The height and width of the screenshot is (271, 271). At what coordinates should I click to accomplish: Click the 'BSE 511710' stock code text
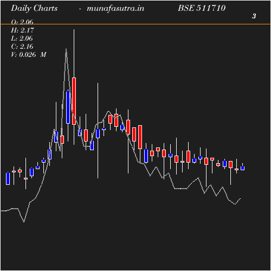[202, 8]
